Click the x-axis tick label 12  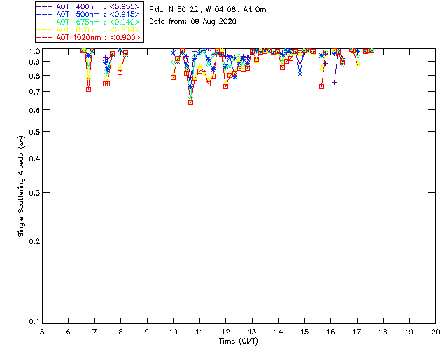pos(225,332)
